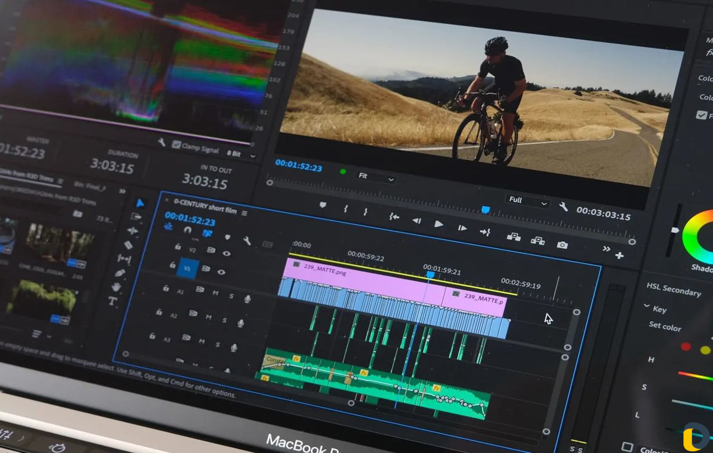Hide the V1 track output eye
The width and height of the screenshot is (713, 453).
pos(221,272)
